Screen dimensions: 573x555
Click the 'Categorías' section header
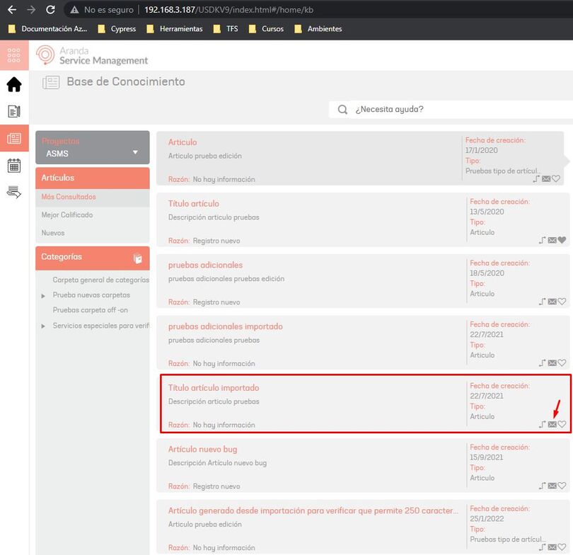click(x=93, y=258)
